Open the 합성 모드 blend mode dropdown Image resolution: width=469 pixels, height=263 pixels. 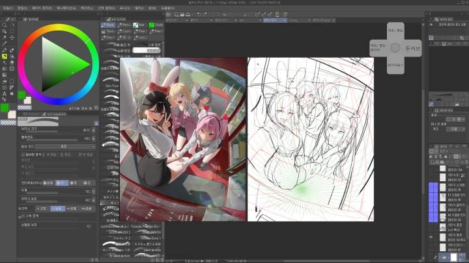(x=65, y=146)
